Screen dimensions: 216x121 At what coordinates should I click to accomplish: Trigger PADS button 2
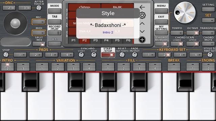pos(36,55)
